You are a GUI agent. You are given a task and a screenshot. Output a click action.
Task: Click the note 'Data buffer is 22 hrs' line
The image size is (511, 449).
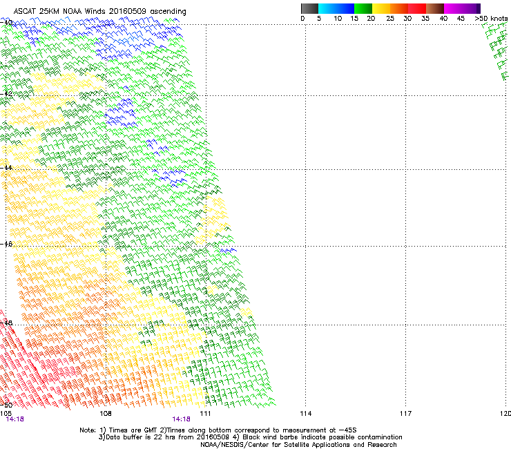(x=250, y=437)
